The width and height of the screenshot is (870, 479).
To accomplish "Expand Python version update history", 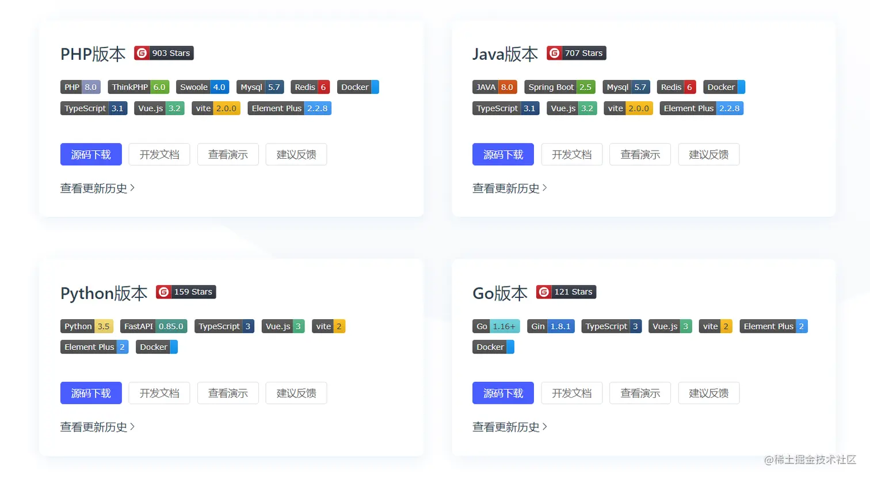I will 97,427.
